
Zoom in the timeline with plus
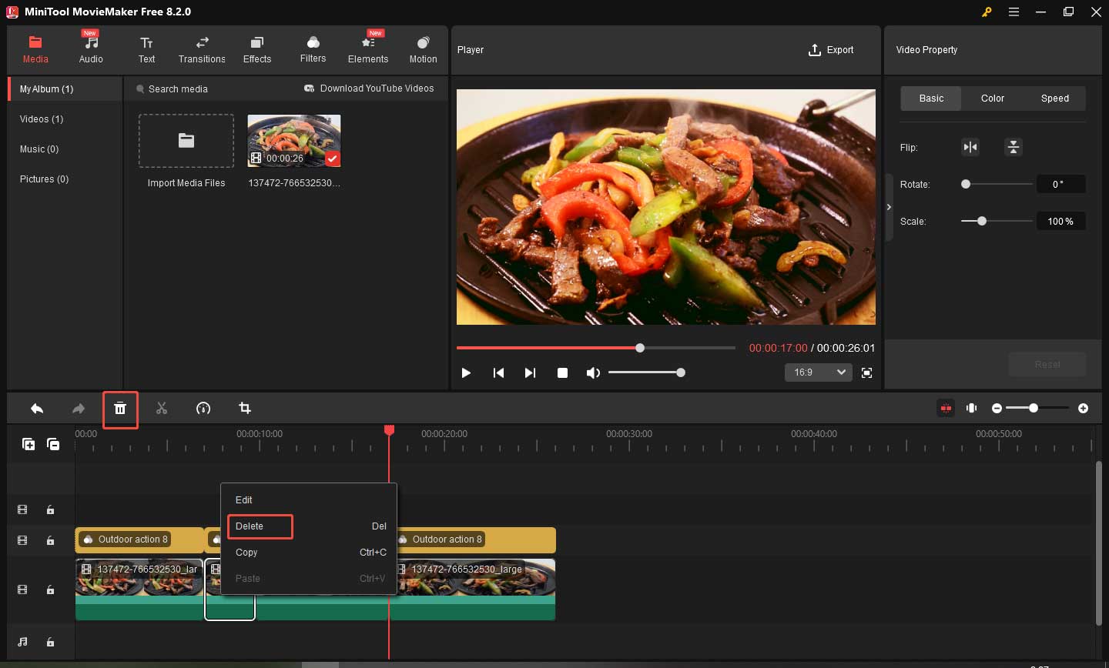[x=1084, y=408]
